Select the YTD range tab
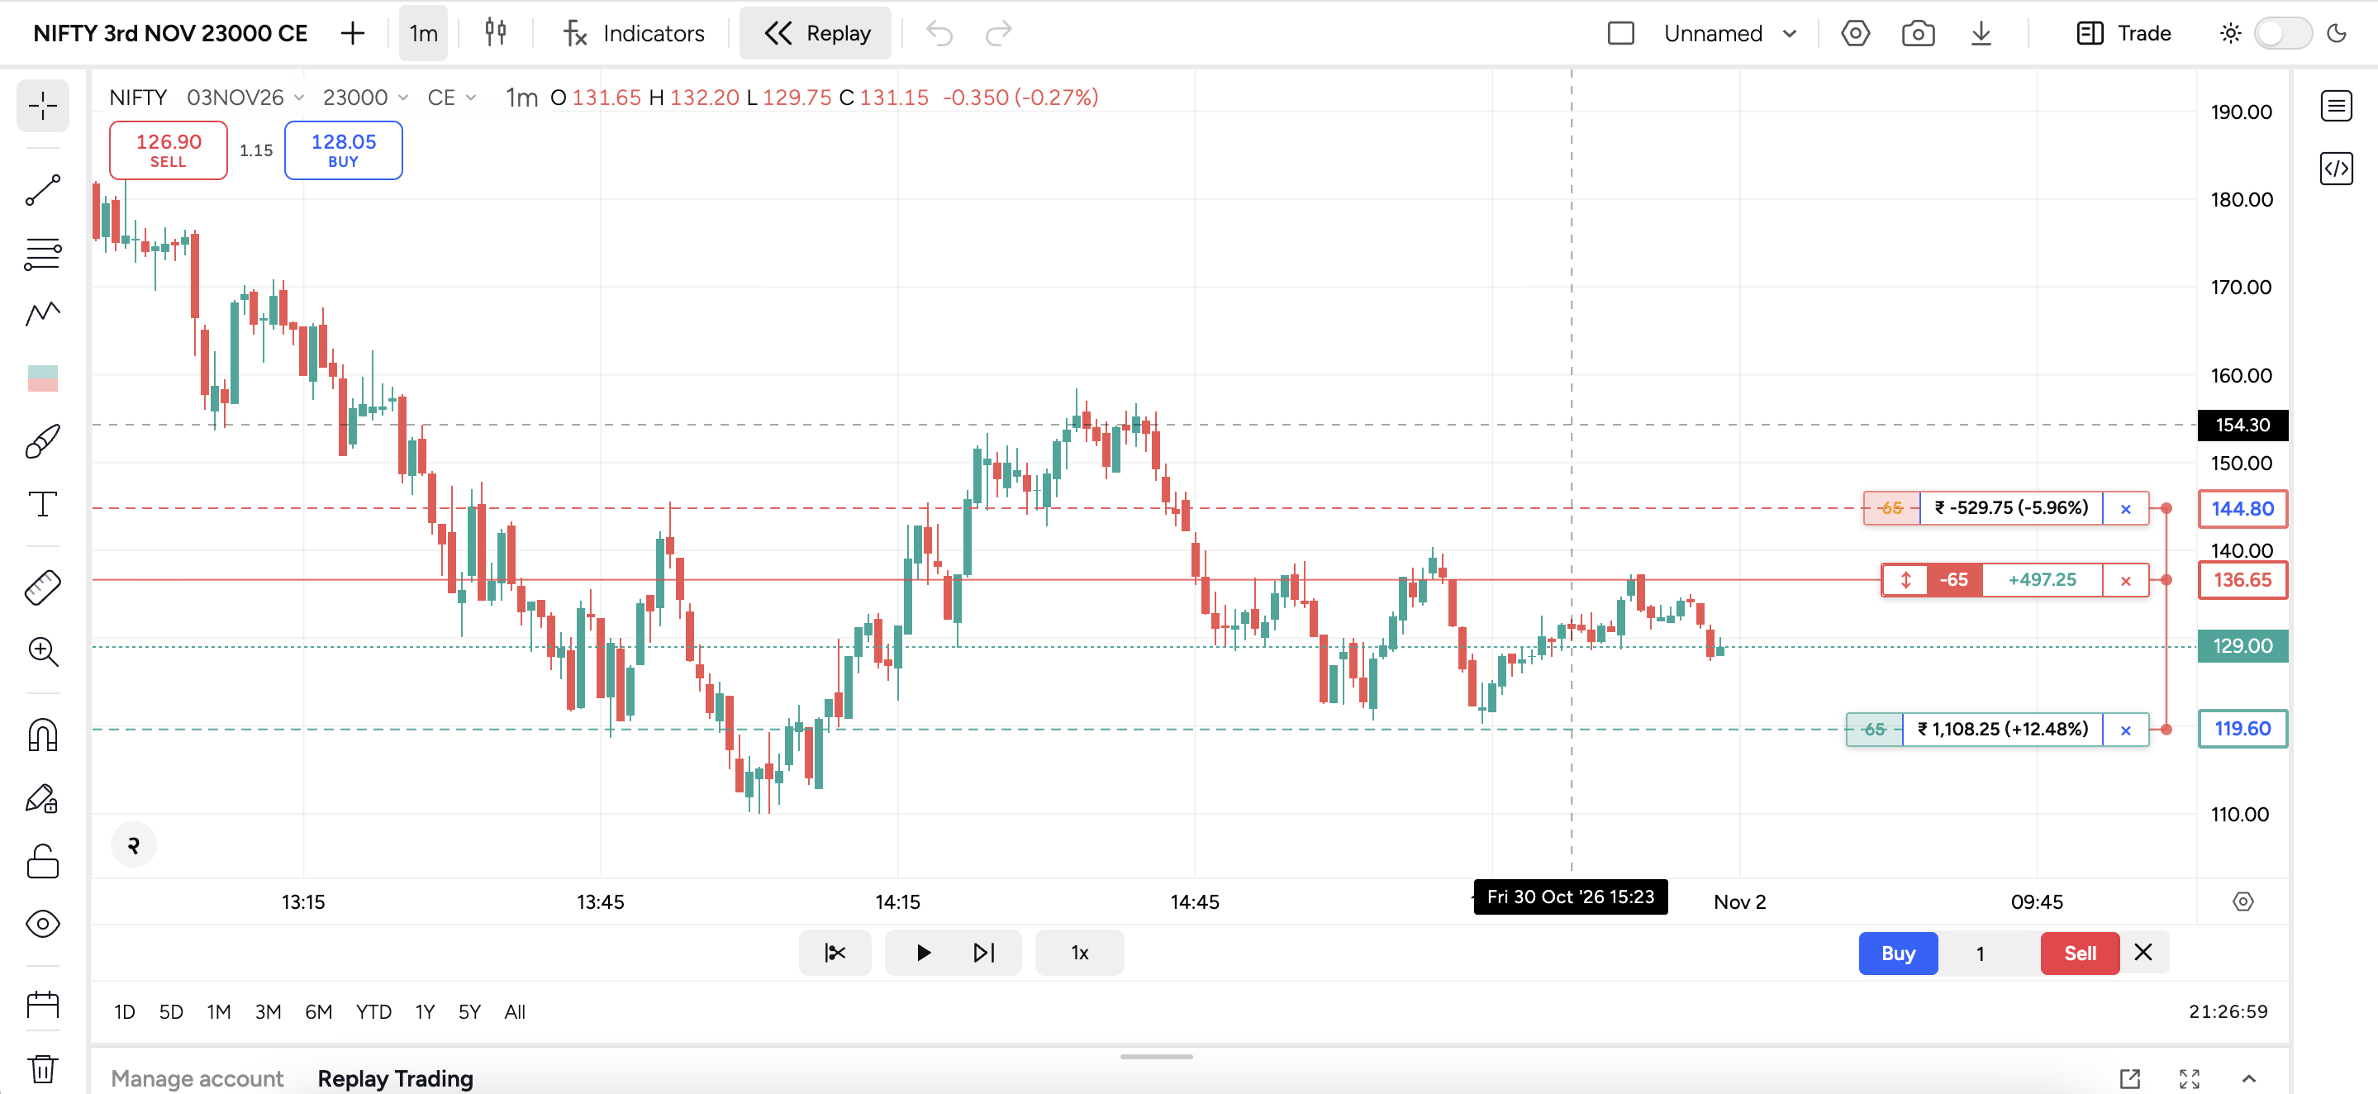 coord(373,1012)
